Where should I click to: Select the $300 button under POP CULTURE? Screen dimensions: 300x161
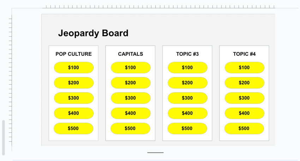(73, 98)
